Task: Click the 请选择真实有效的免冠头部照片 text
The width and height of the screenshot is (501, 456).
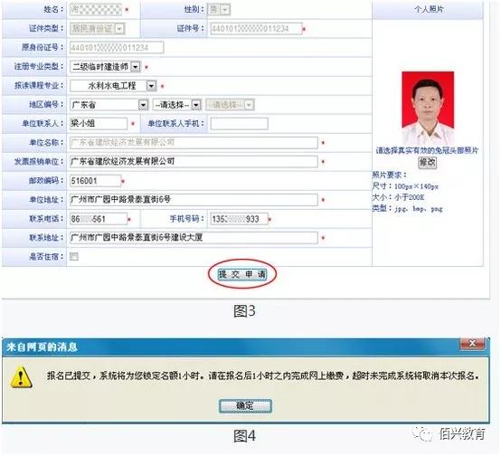Action: [427, 150]
